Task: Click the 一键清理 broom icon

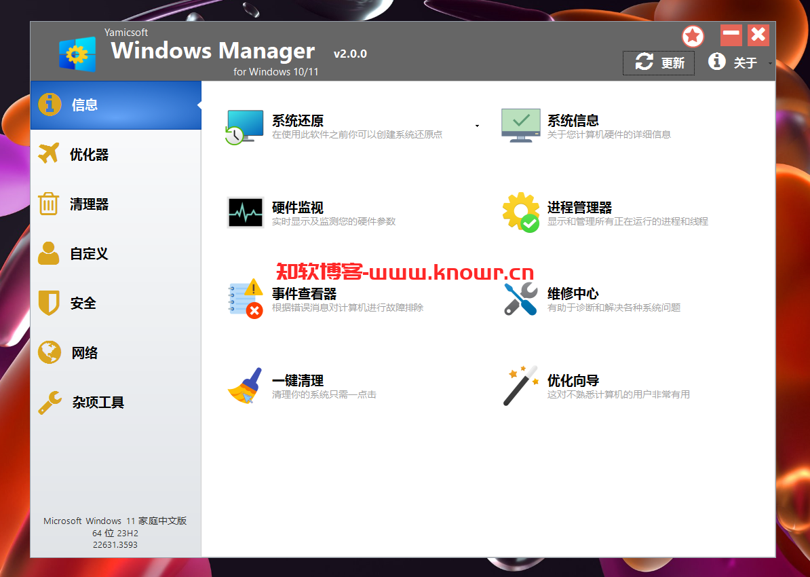Action: pyautogui.click(x=245, y=386)
